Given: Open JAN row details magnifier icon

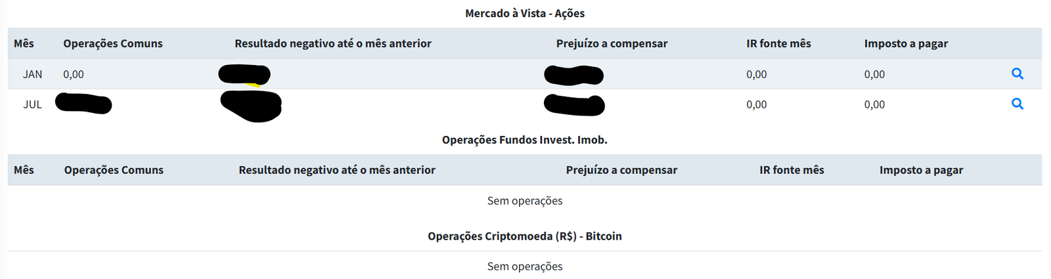Looking at the screenshot, I should click(x=1017, y=74).
